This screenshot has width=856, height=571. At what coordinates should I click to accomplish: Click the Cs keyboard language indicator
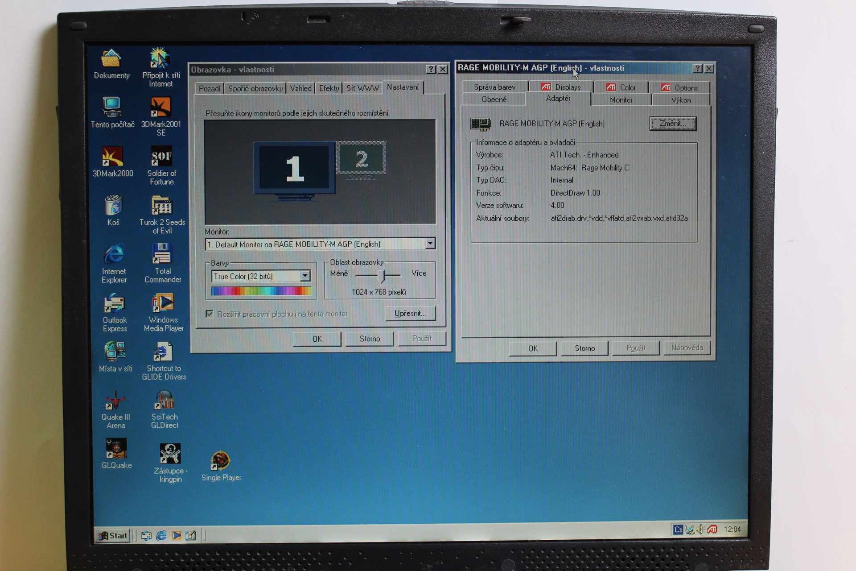click(678, 530)
